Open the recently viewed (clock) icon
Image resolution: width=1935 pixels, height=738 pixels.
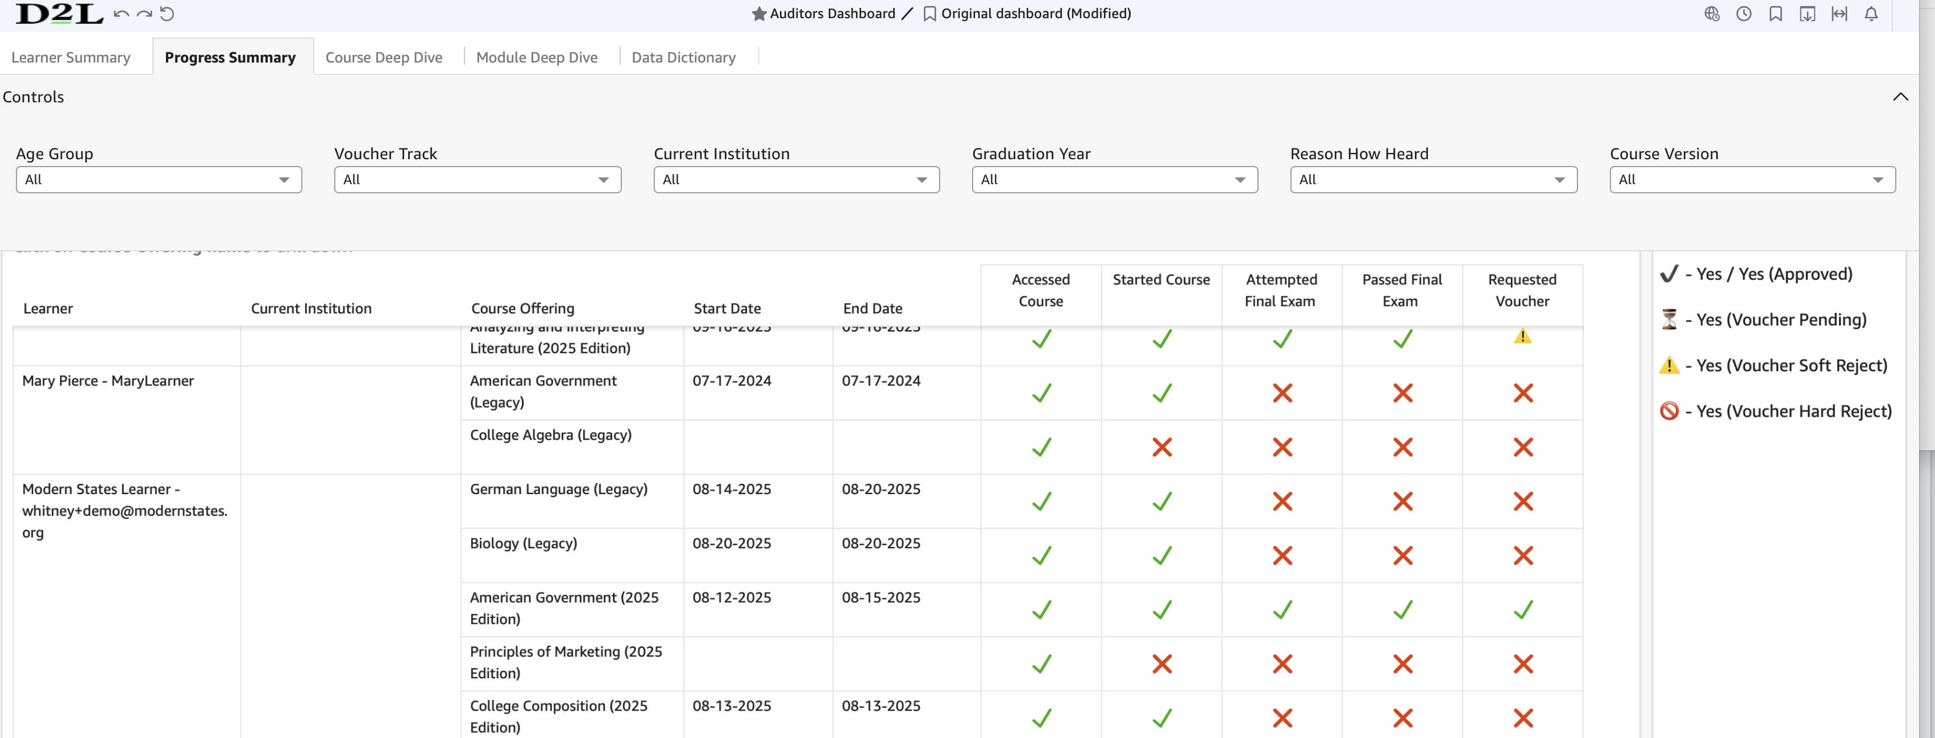coord(1744,14)
